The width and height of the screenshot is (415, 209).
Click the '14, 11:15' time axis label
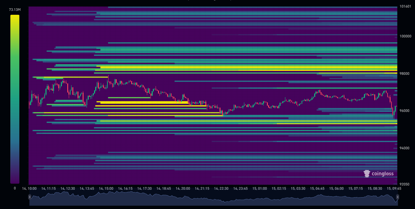coord(49,188)
